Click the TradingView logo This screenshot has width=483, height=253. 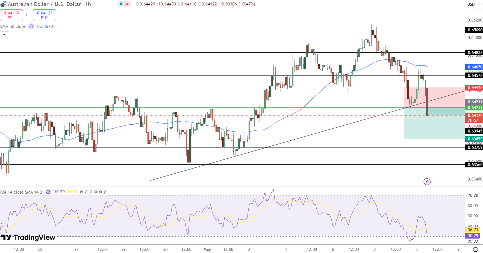pyautogui.click(x=28, y=237)
